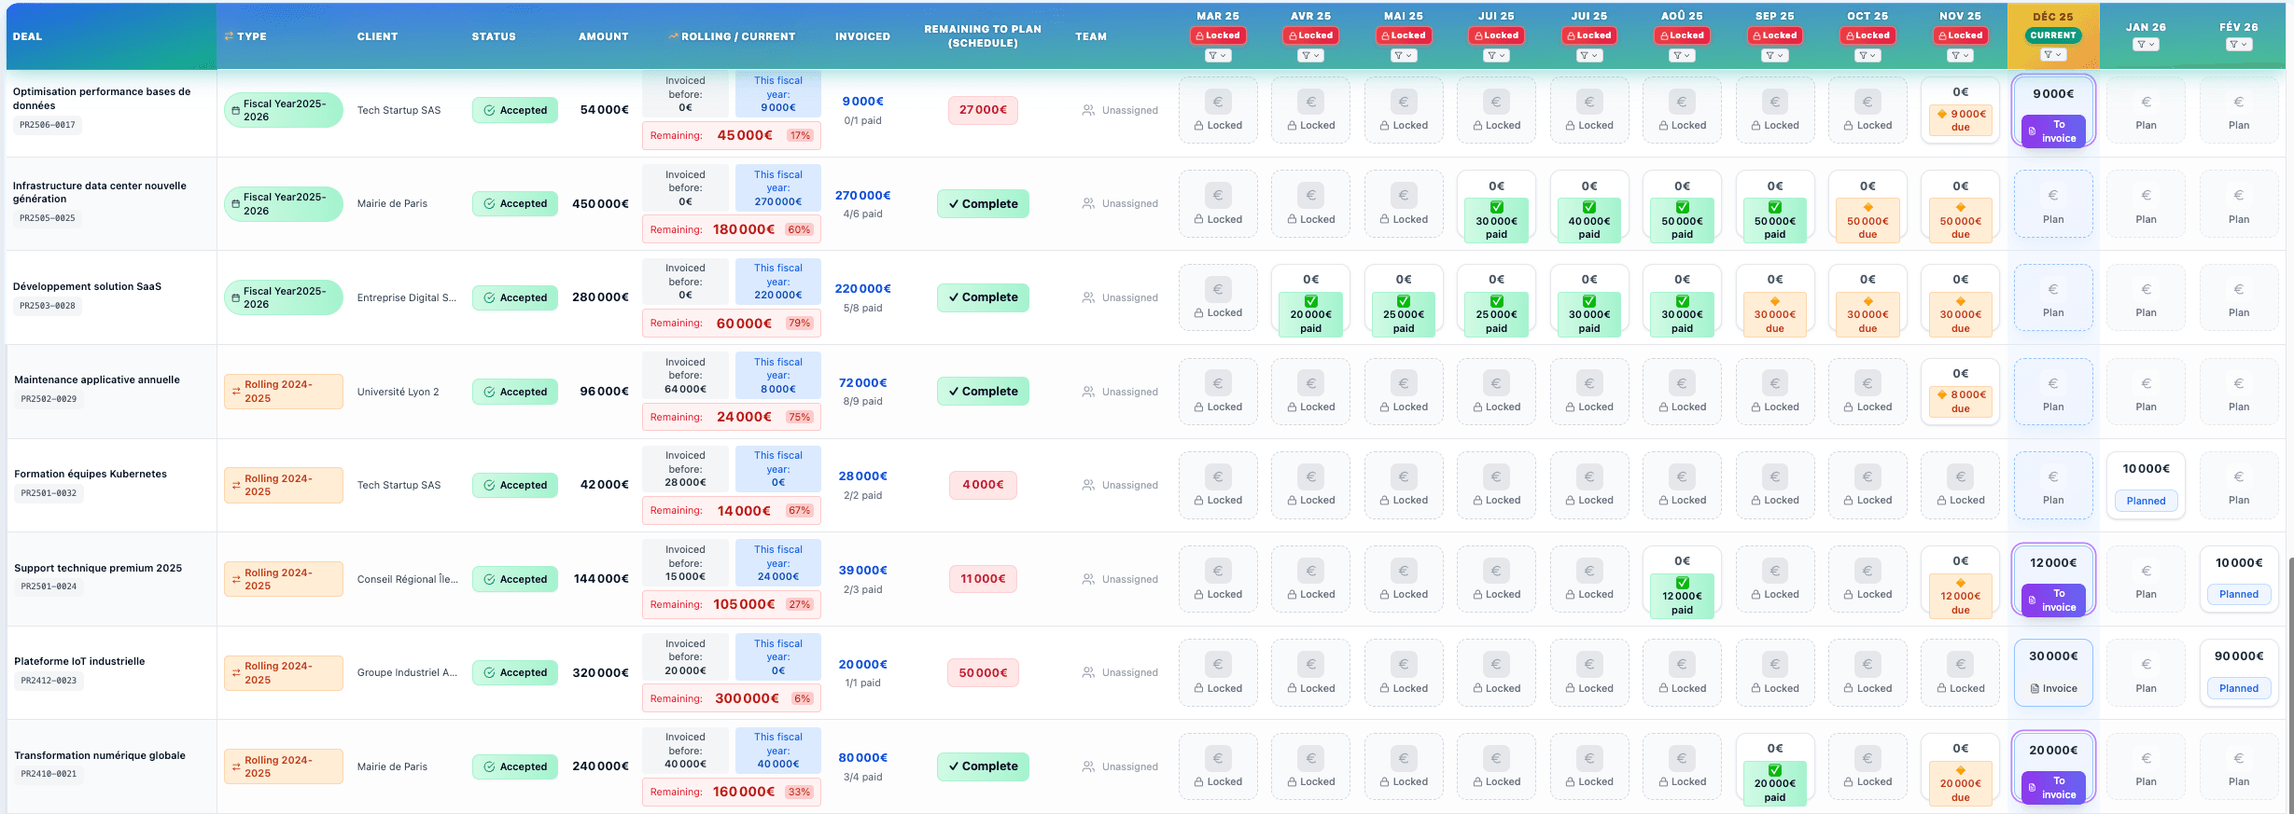The height and width of the screenshot is (814, 2294).
Task: Click the green CURRENT badge under DÉC 25
Action: click(x=2053, y=35)
